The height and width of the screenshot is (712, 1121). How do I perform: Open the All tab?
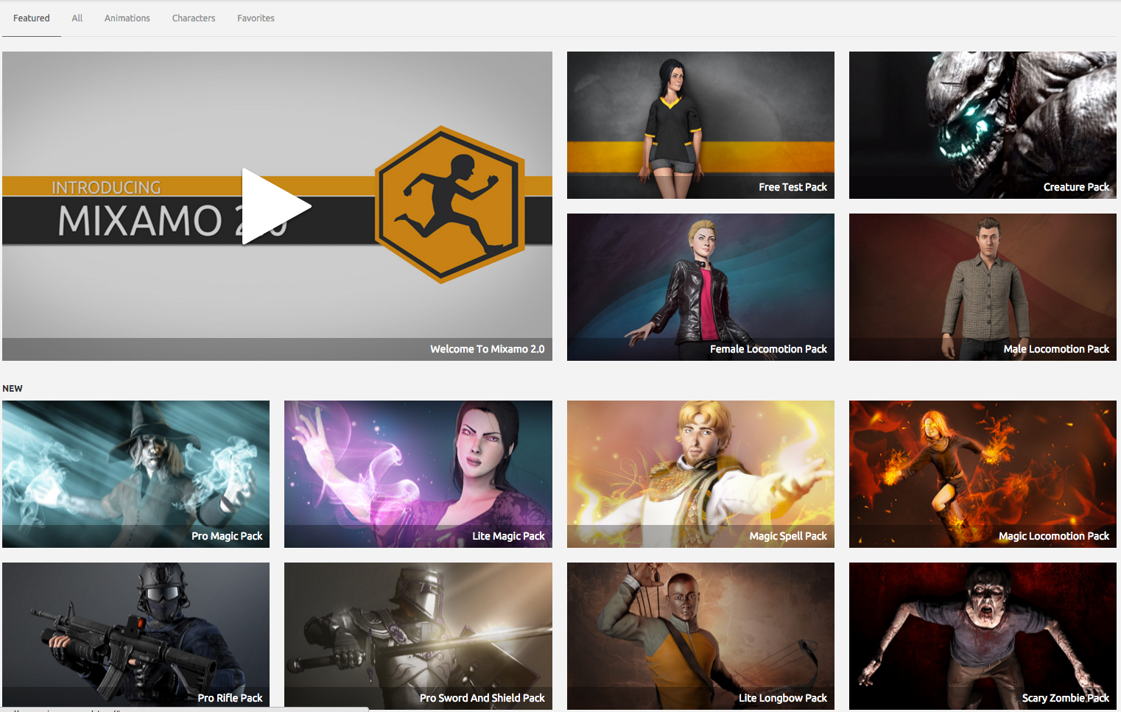tap(77, 18)
